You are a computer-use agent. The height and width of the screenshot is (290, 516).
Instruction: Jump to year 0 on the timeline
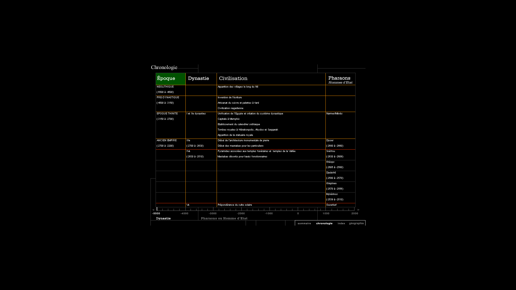[298, 213]
